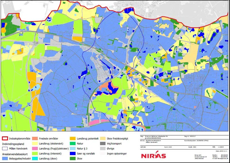Click the Fredede områder salmon swatch
The height and width of the screenshot is (163, 230).
point(35,138)
